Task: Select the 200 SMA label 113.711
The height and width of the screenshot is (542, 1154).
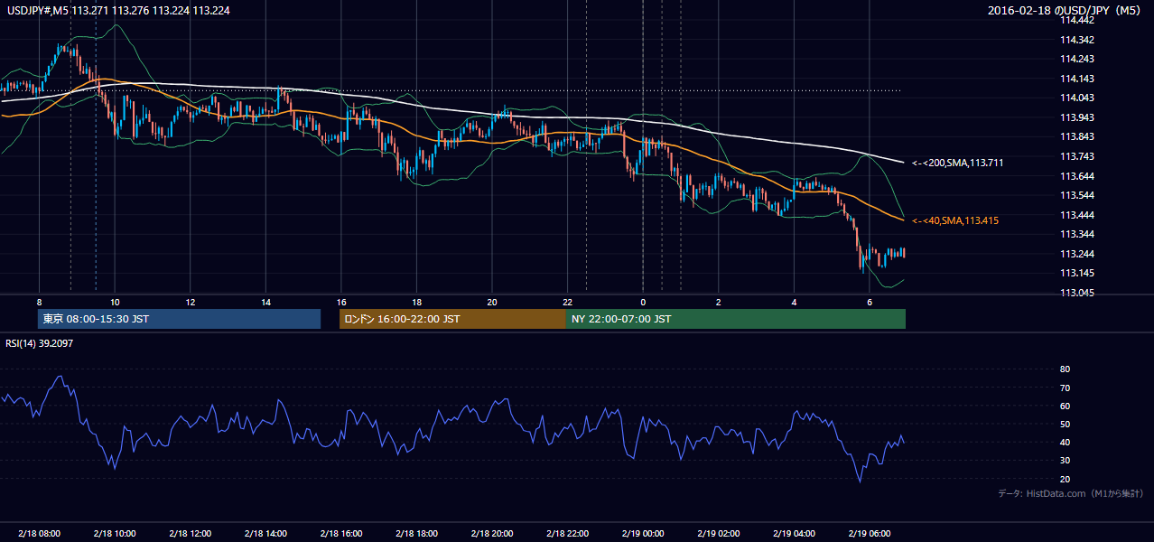Action: [x=957, y=163]
